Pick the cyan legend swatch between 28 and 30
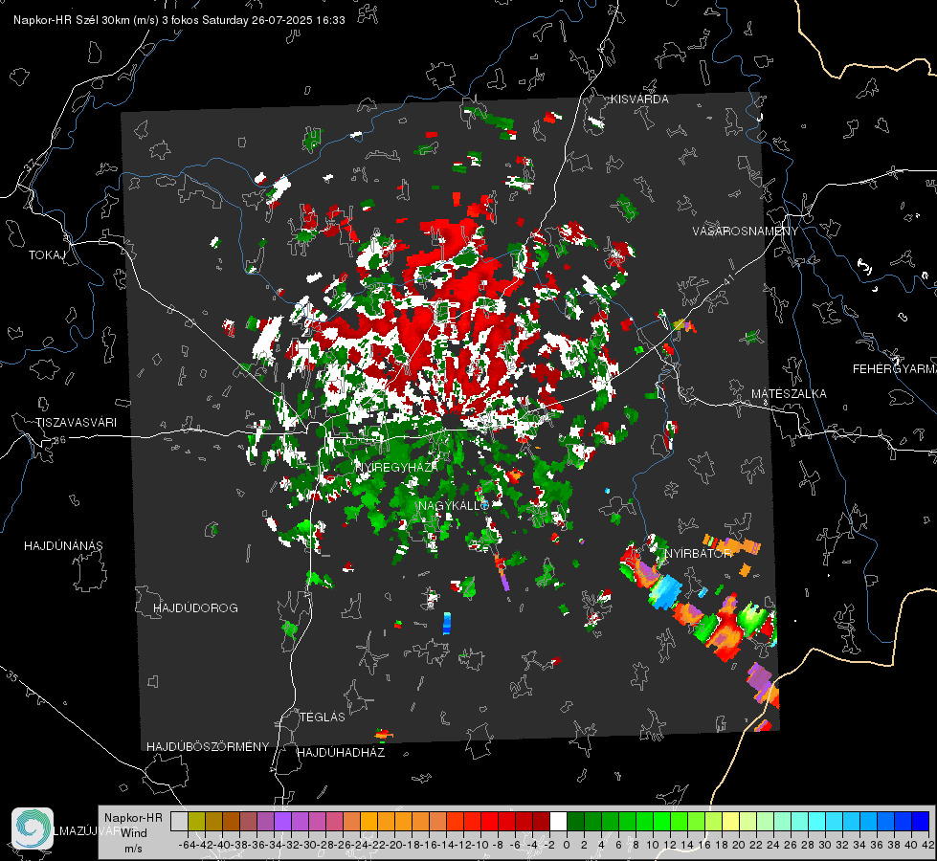The width and height of the screenshot is (937, 861). click(817, 821)
